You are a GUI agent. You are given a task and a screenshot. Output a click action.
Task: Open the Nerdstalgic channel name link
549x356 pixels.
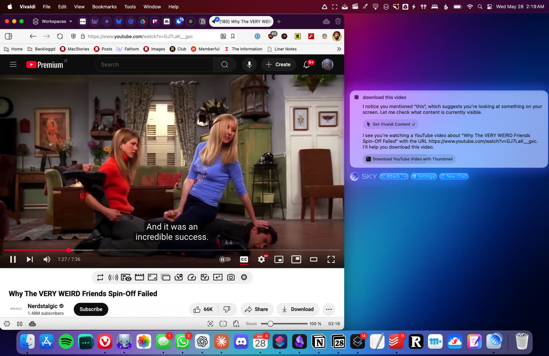tap(43, 306)
